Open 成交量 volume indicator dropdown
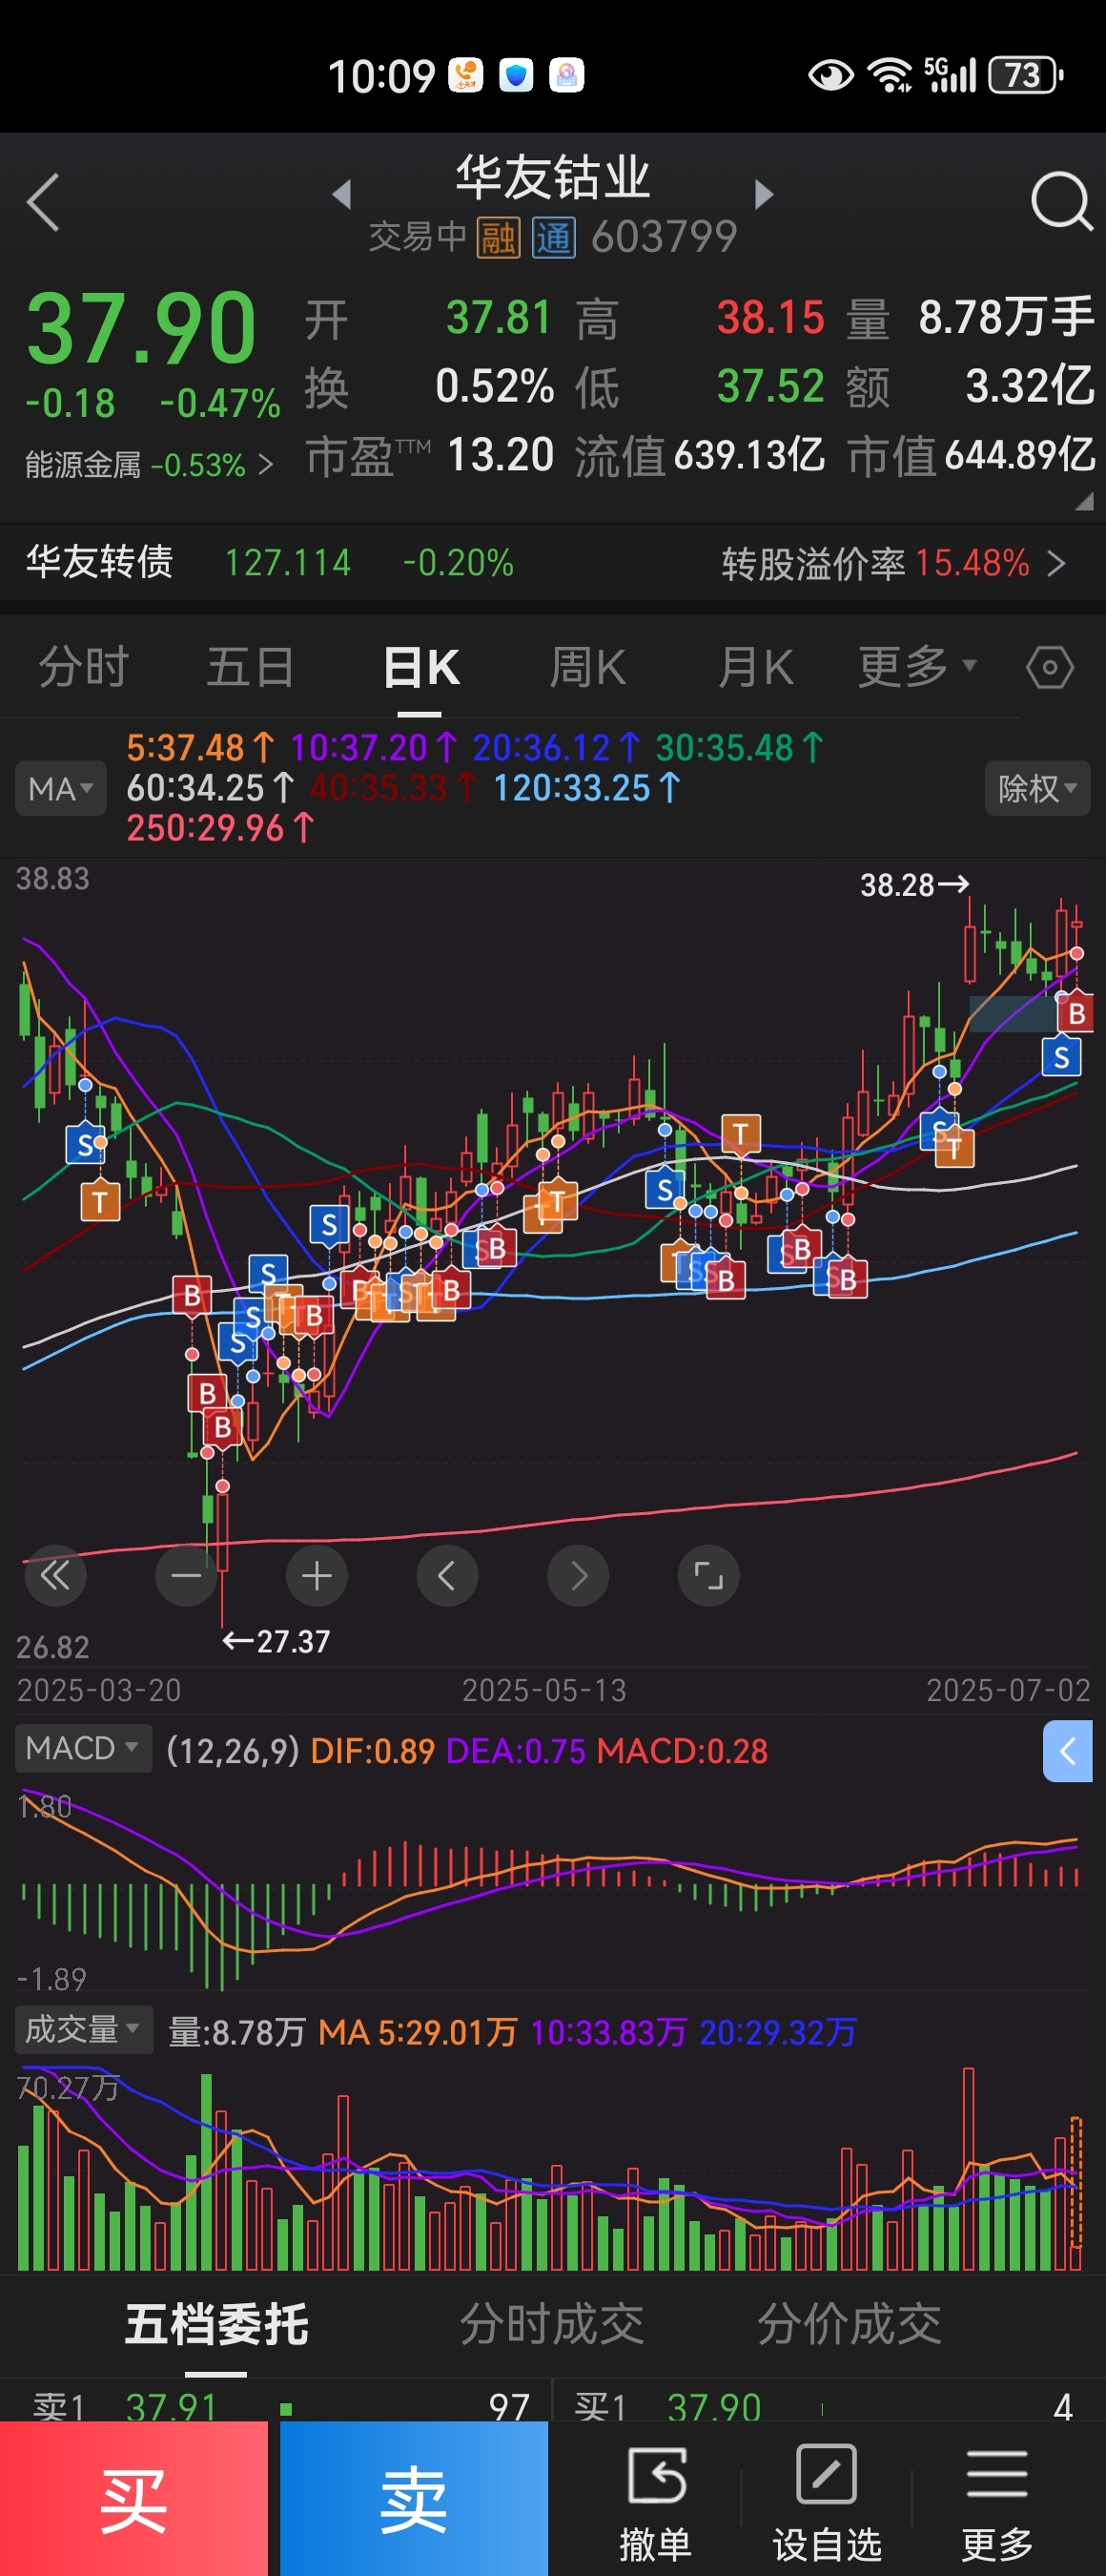The image size is (1106, 2576). 83,2029
